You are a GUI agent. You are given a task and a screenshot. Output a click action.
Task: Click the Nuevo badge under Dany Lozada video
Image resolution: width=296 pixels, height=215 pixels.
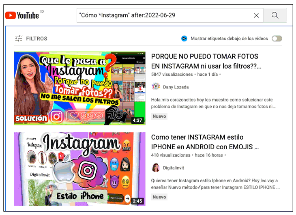[159, 116]
